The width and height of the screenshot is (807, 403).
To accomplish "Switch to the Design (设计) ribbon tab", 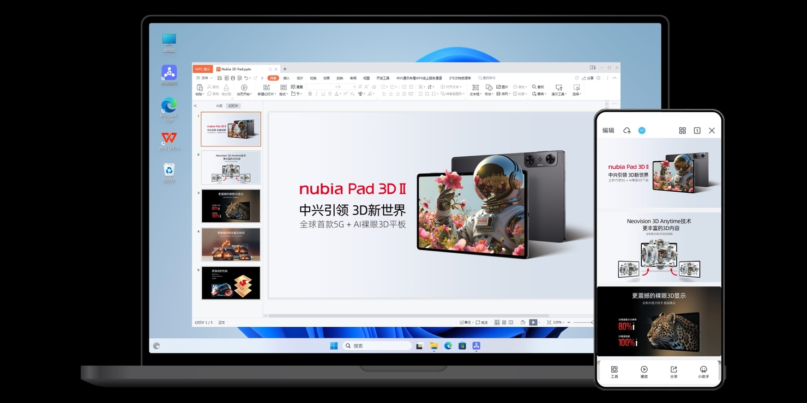I will 299,78.
